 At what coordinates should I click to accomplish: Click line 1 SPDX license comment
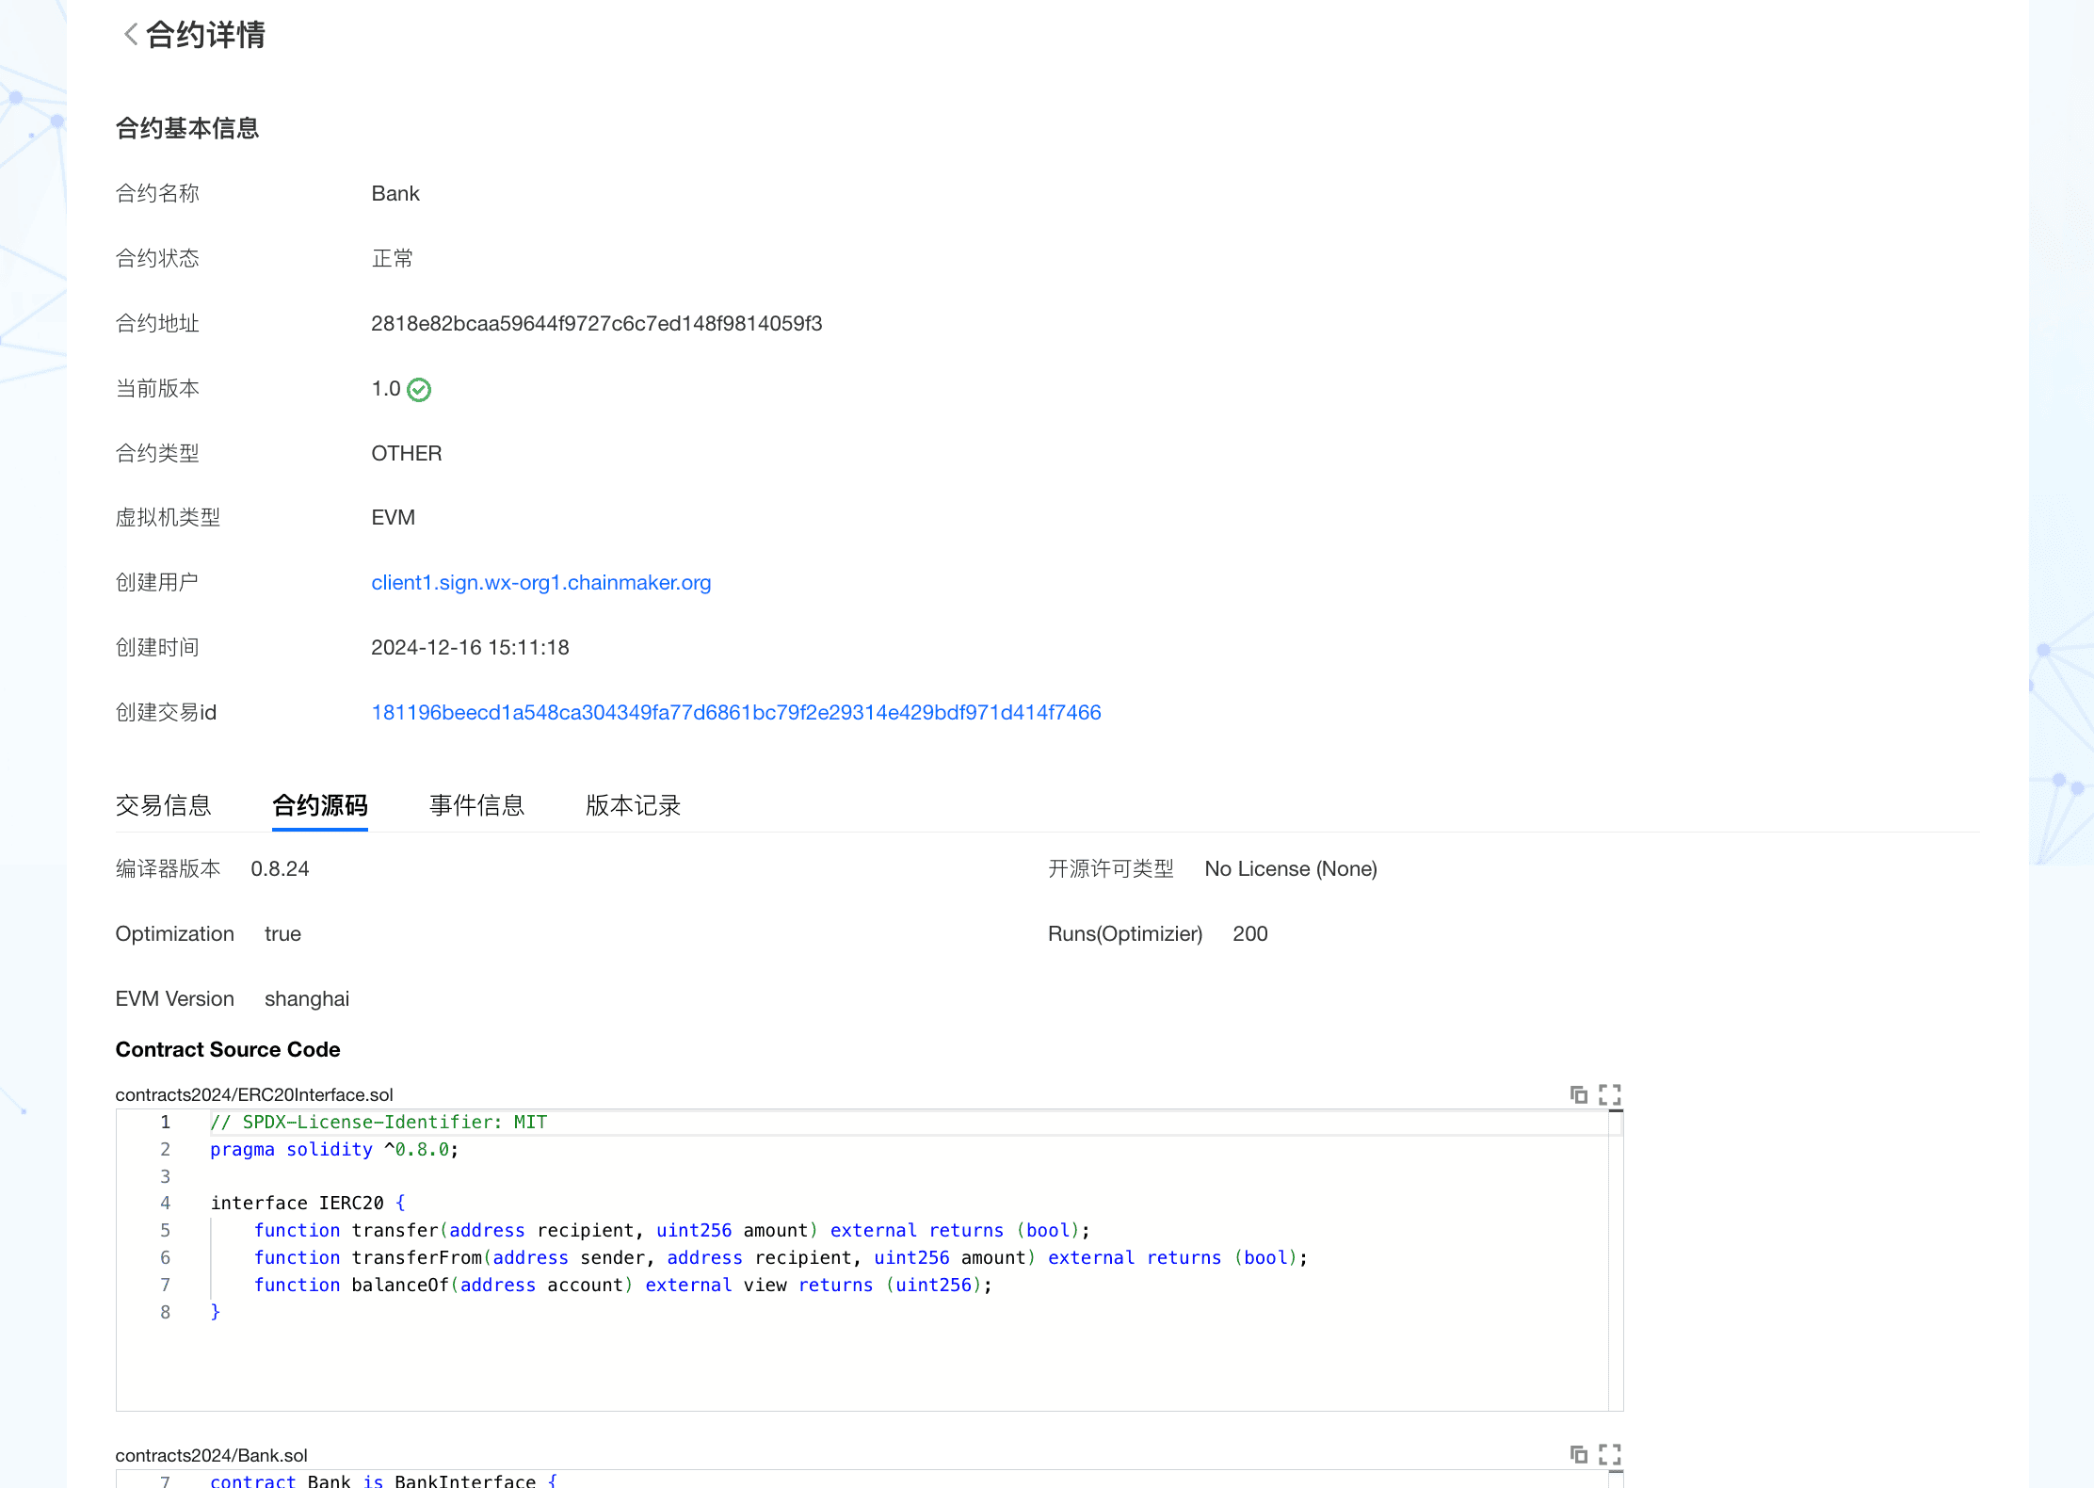[379, 1123]
